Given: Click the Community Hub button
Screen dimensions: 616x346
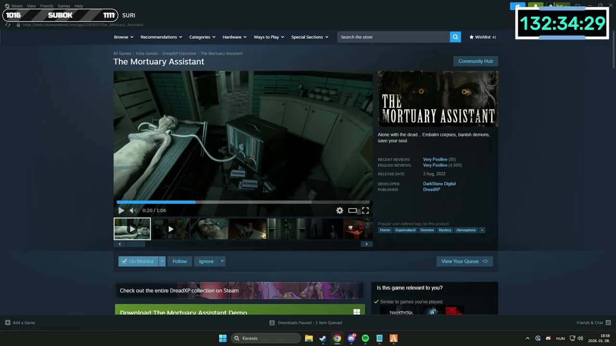Looking at the screenshot, I should (475, 62).
